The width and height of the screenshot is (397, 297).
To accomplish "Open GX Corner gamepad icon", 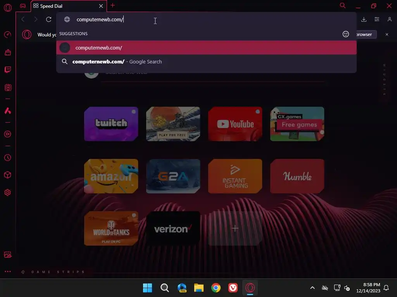I will tap(23, 6).
